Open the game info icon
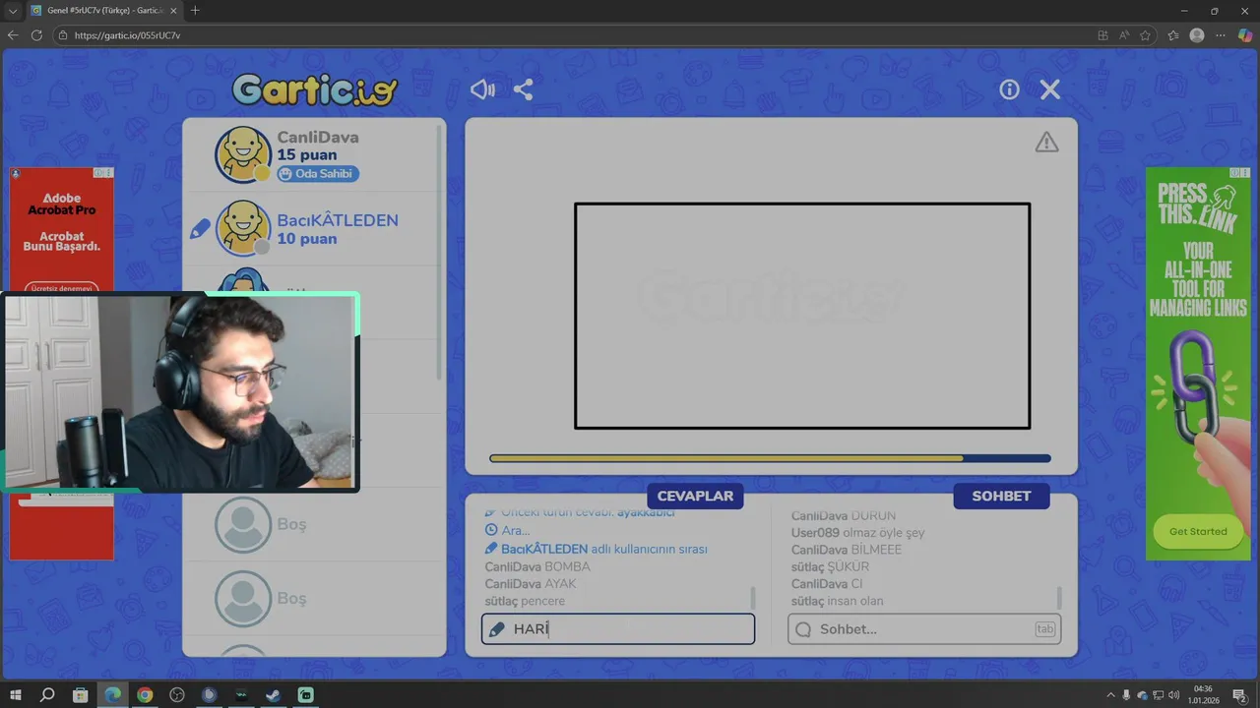The height and width of the screenshot is (708, 1260). point(1009,89)
